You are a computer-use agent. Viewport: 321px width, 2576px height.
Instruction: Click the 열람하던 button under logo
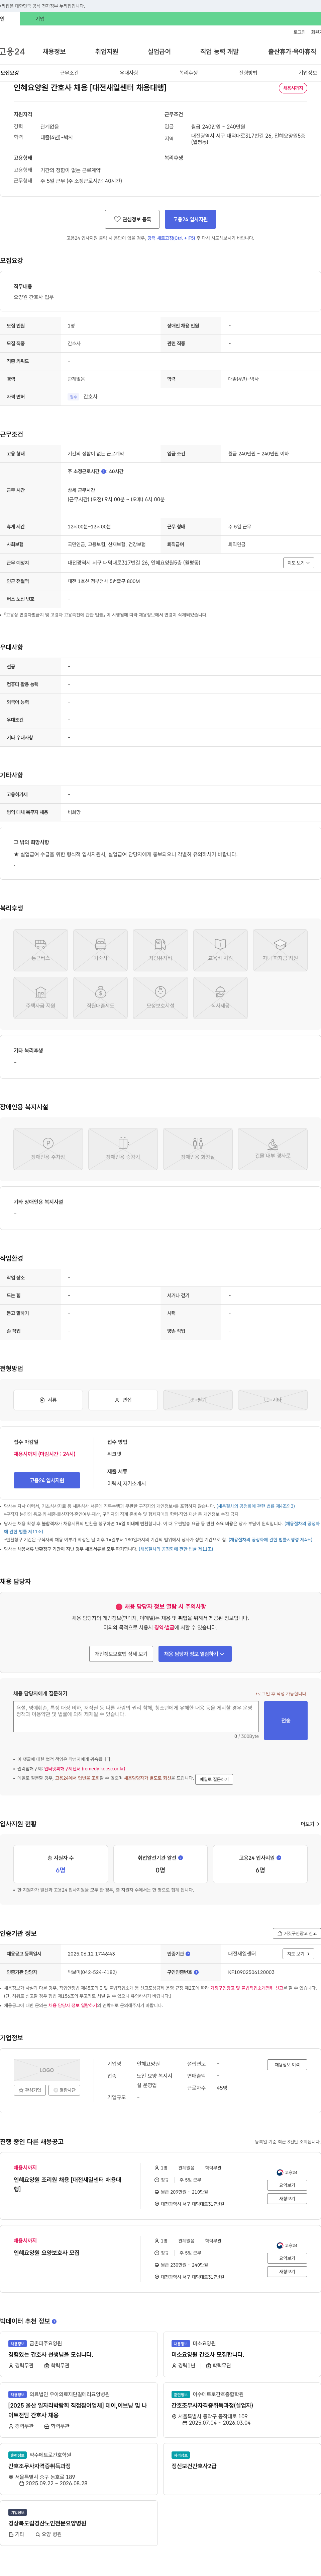(x=64, y=2090)
